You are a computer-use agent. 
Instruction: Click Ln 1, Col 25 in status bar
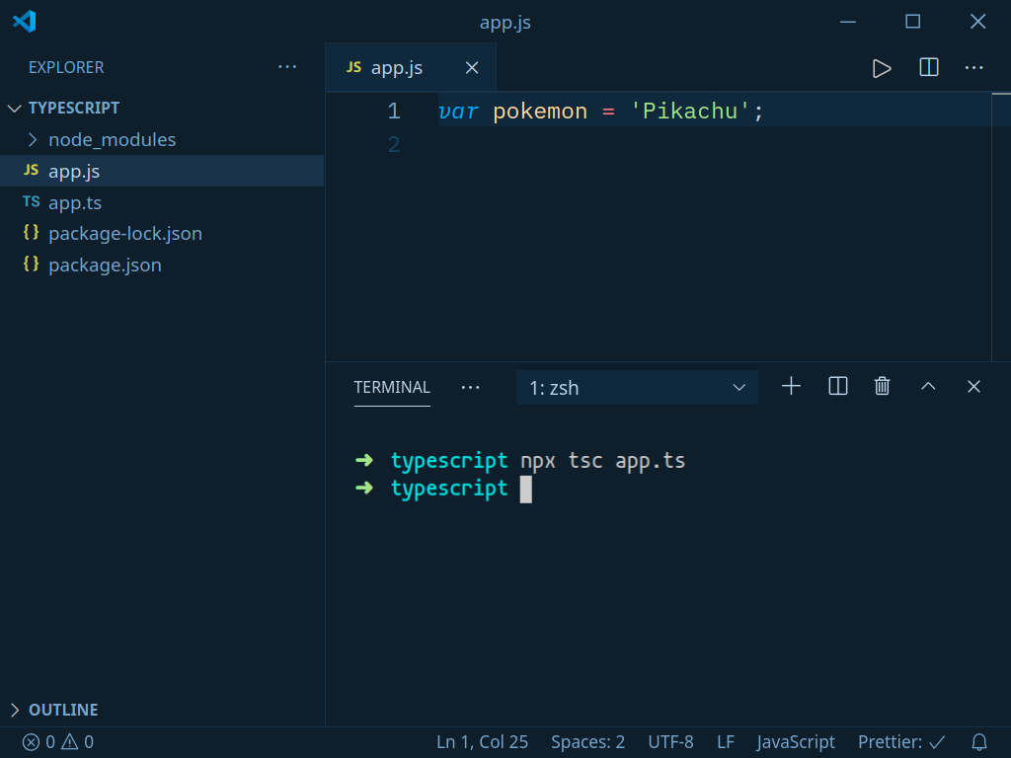point(482,742)
